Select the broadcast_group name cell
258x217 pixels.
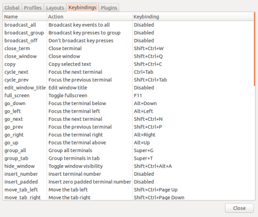pos(24,32)
